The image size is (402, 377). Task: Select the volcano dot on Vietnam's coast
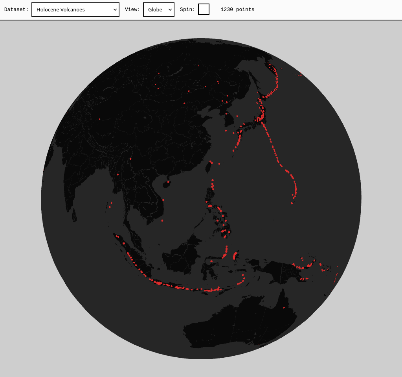(x=163, y=200)
